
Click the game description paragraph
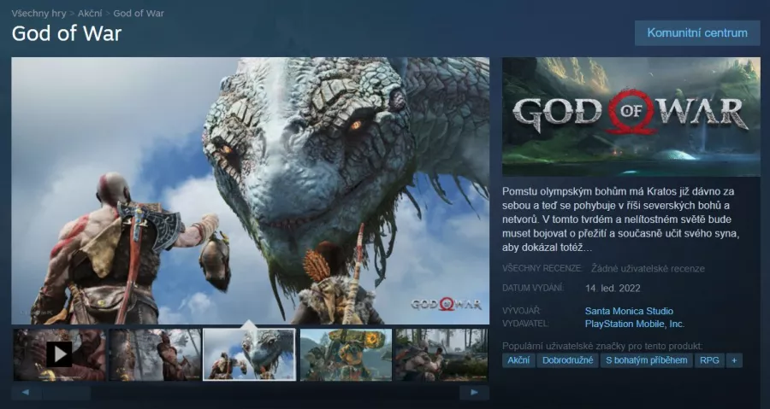(x=621, y=219)
